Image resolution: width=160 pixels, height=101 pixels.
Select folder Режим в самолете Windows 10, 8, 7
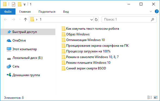[92, 57]
